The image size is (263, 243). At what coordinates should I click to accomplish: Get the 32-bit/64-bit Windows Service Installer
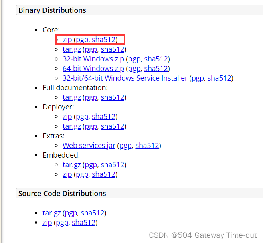pos(125,78)
